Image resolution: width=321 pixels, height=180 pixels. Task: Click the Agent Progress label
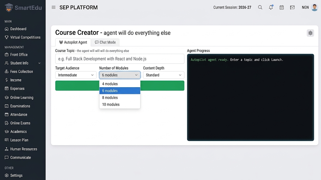click(x=198, y=51)
